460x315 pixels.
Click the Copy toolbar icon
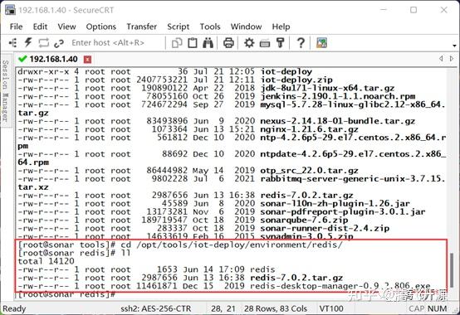[x=177, y=43]
